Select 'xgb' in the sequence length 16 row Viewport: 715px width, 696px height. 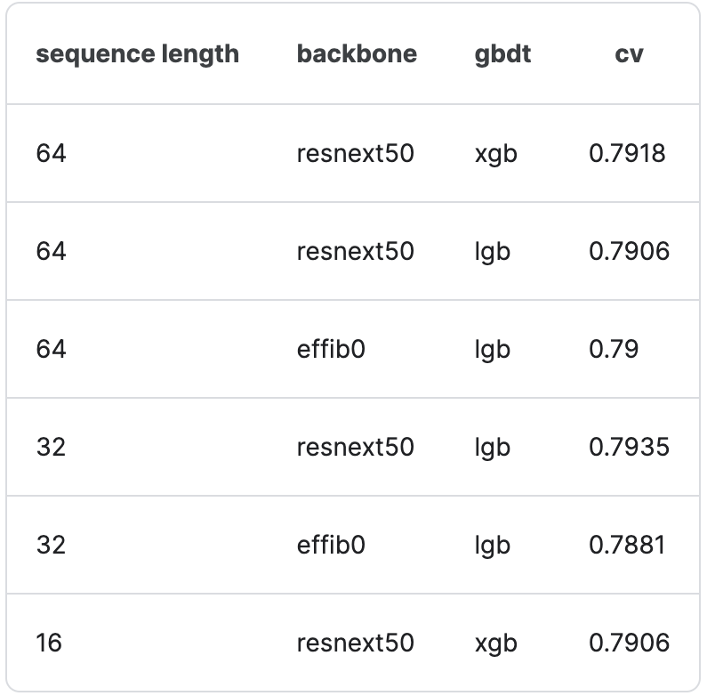click(x=495, y=643)
